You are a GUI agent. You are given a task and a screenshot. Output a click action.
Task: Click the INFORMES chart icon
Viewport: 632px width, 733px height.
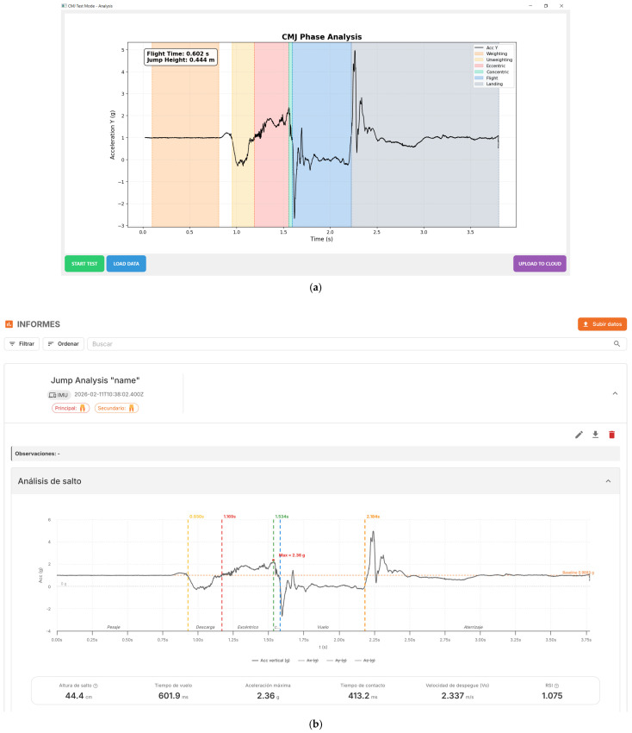coord(9,324)
